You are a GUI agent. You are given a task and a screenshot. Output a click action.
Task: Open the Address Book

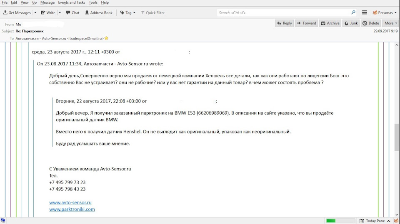[x=99, y=13]
